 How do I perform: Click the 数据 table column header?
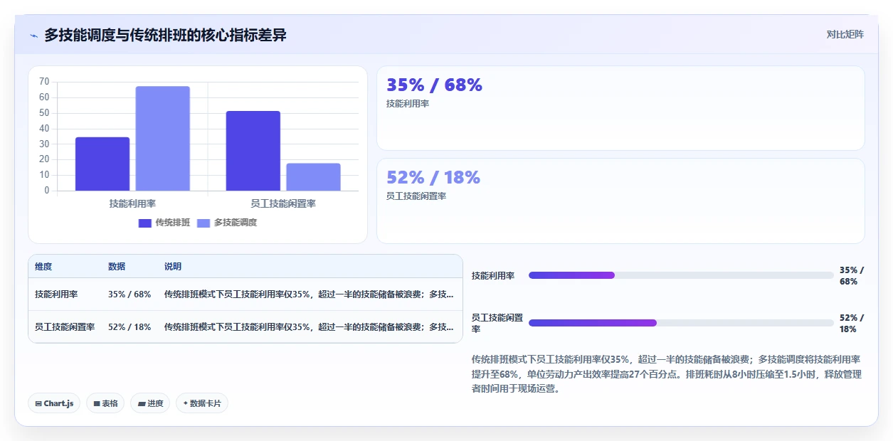[117, 266]
